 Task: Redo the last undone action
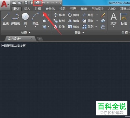click(53, 3)
